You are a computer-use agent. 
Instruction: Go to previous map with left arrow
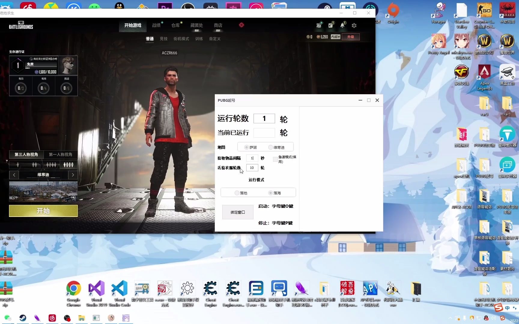click(x=14, y=175)
